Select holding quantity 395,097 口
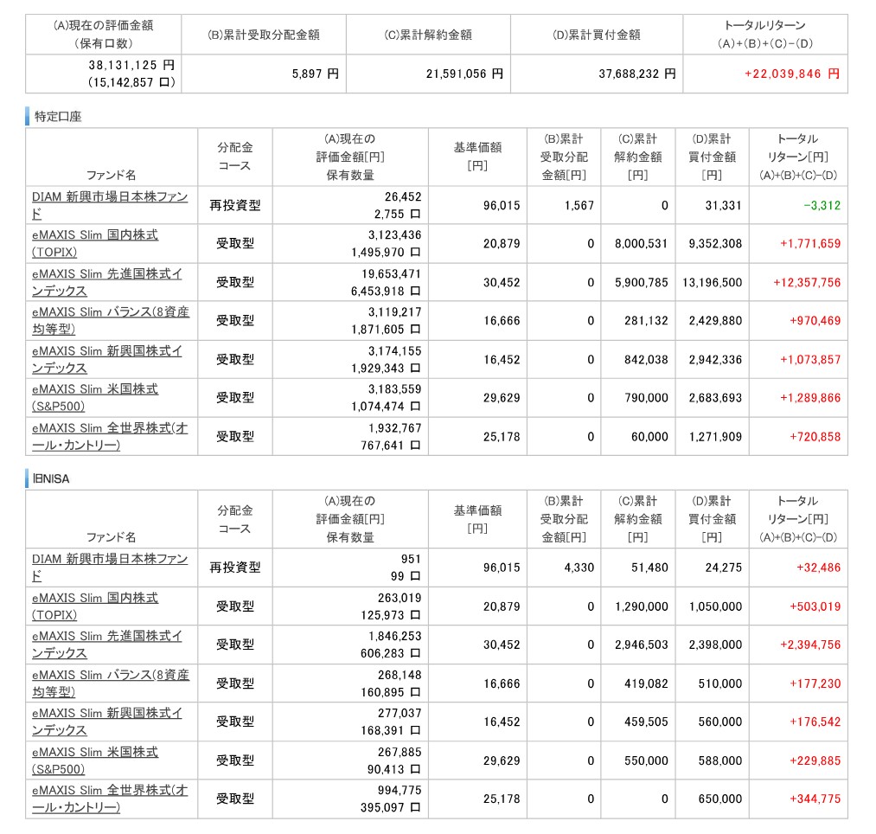Image resolution: width=876 pixels, height=834 pixels. pos(390,808)
